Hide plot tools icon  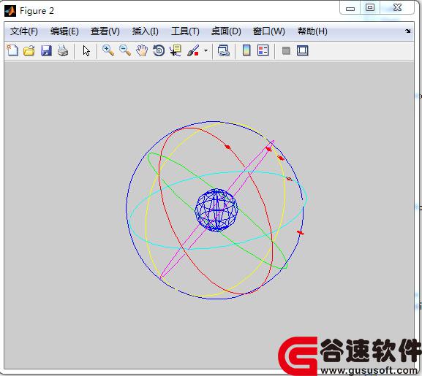click(x=286, y=50)
